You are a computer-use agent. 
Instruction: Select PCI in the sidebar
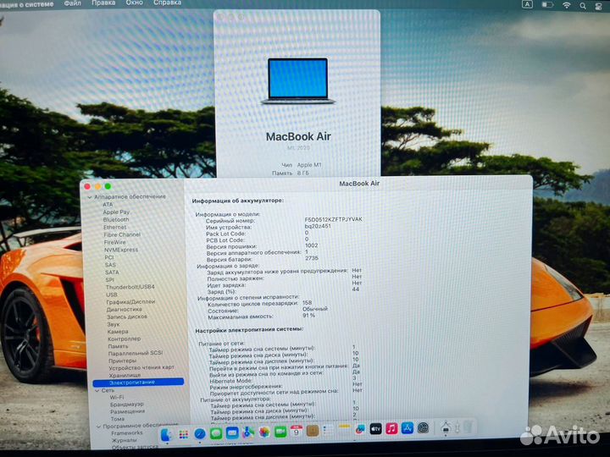pyautogui.click(x=109, y=257)
